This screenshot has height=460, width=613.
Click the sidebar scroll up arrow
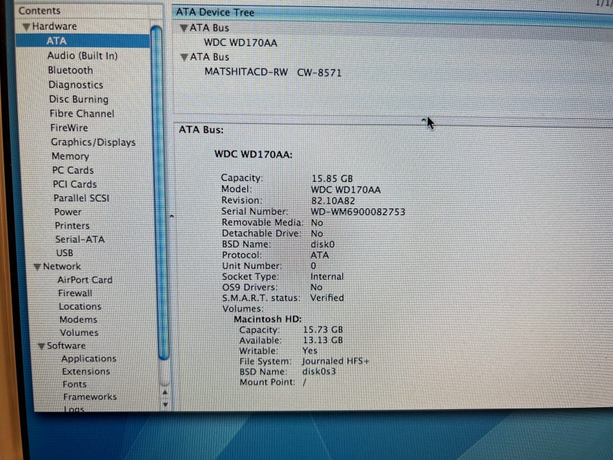click(165, 392)
